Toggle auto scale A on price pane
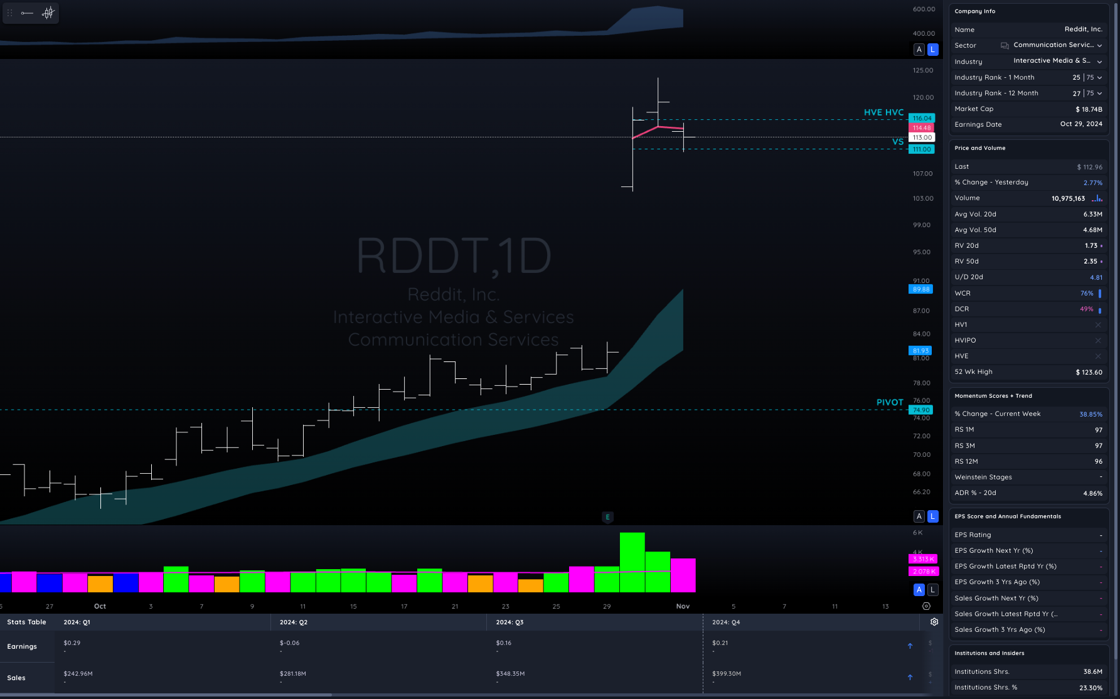 pos(919,516)
